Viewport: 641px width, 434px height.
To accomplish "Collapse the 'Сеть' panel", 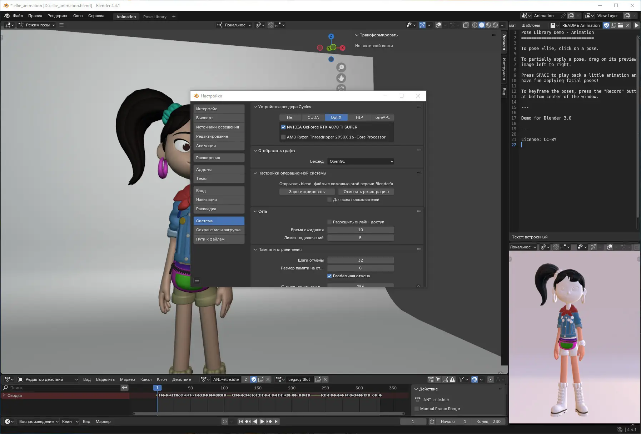I will tap(255, 211).
